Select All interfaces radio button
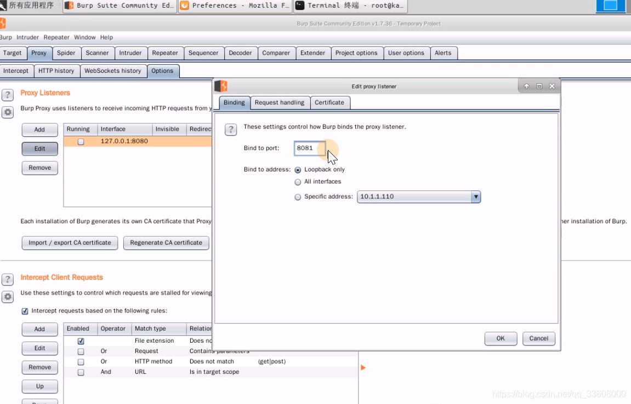631x404 pixels. (x=298, y=182)
